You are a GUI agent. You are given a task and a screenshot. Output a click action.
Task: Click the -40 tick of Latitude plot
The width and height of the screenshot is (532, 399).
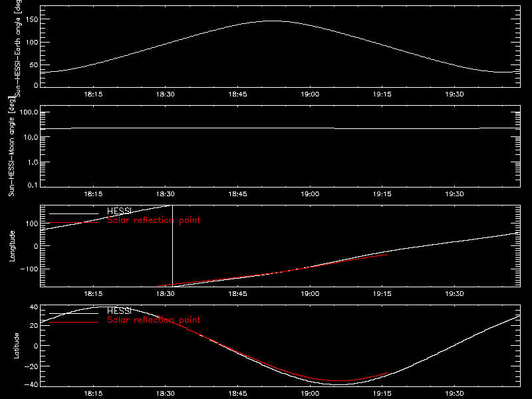pyautogui.click(x=31, y=385)
